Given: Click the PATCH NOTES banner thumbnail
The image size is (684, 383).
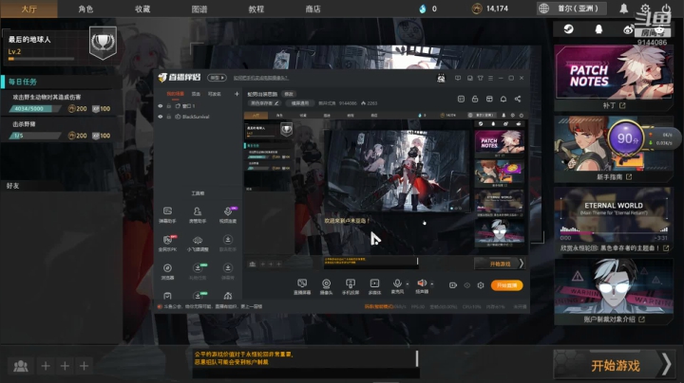Looking at the screenshot, I should coord(614,72).
